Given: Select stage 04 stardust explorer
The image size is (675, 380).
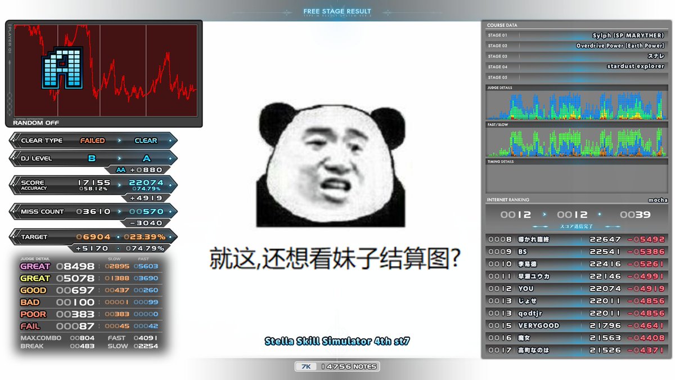Looking at the screenshot, I should coord(577,66).
